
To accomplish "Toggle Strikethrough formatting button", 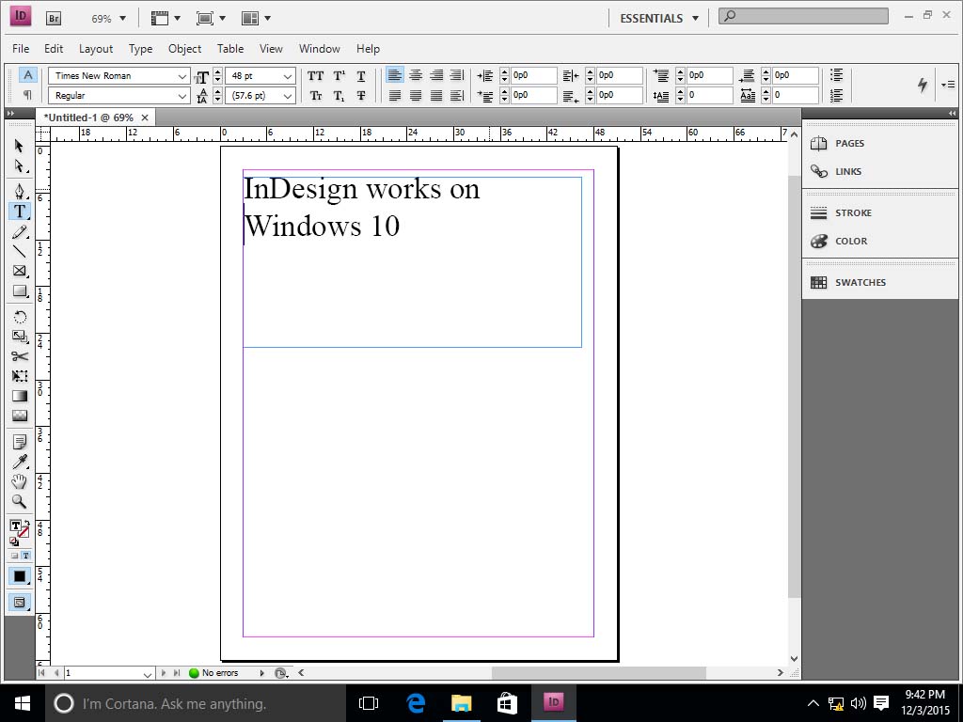I will point(361,95).
